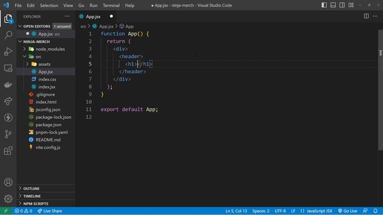Open the File menu
Screen dimensions: 383x215
[18, 5]
